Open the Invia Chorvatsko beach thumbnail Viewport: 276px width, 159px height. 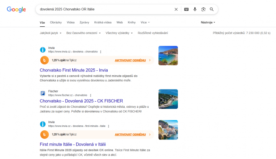point(168,56)
